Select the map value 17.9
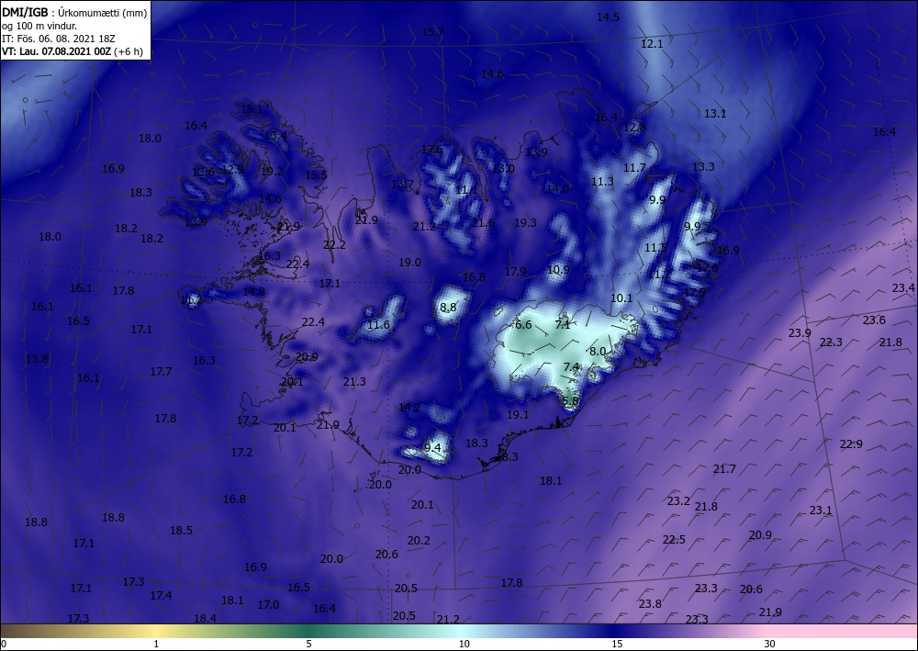 pyautogui.click(x=515, y=271)
